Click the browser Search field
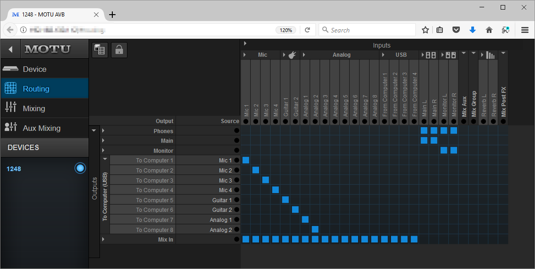 point(367,30)
